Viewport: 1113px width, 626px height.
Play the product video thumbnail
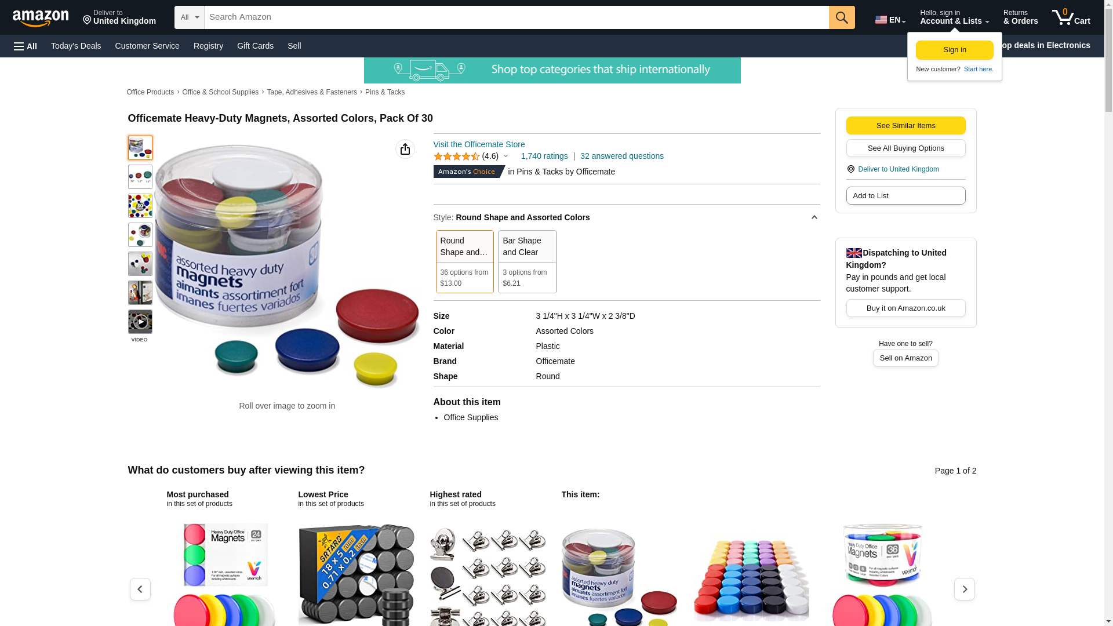pos(140,322)
